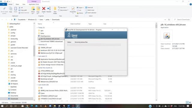Click the Paste clipboard icon
Image resolution: width=192 pixels, height=108 pixels.
click(16, 9)
